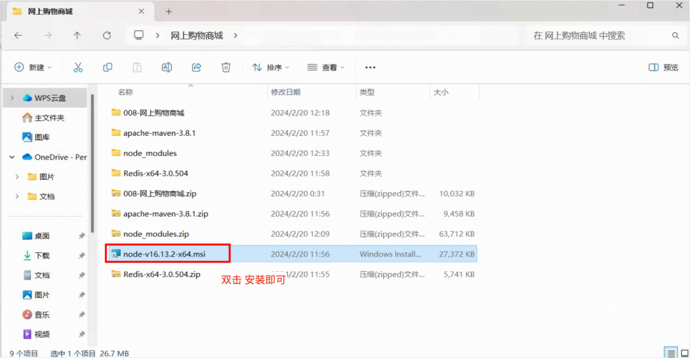Go back with the left arrow
The image size is (690, 358).
point(18,36)
